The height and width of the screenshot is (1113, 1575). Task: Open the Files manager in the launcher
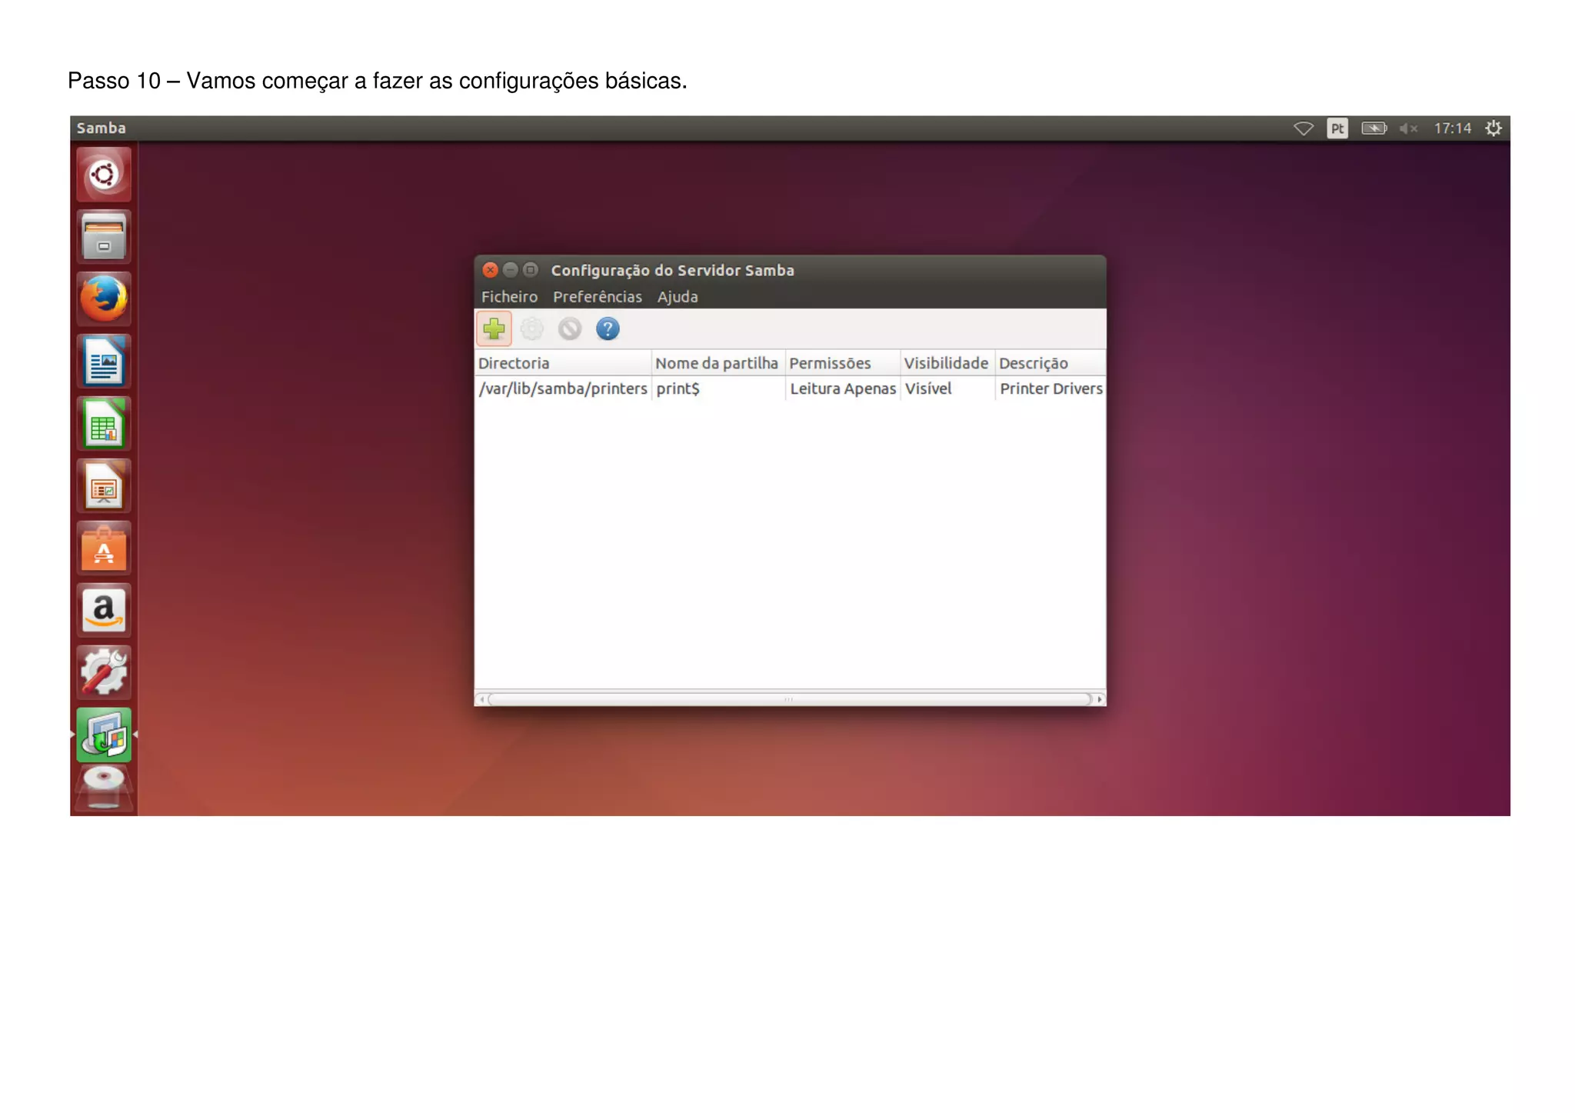104,237
